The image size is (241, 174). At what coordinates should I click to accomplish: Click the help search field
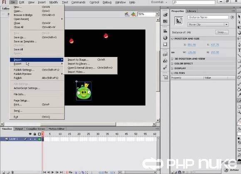coord(194,2)
